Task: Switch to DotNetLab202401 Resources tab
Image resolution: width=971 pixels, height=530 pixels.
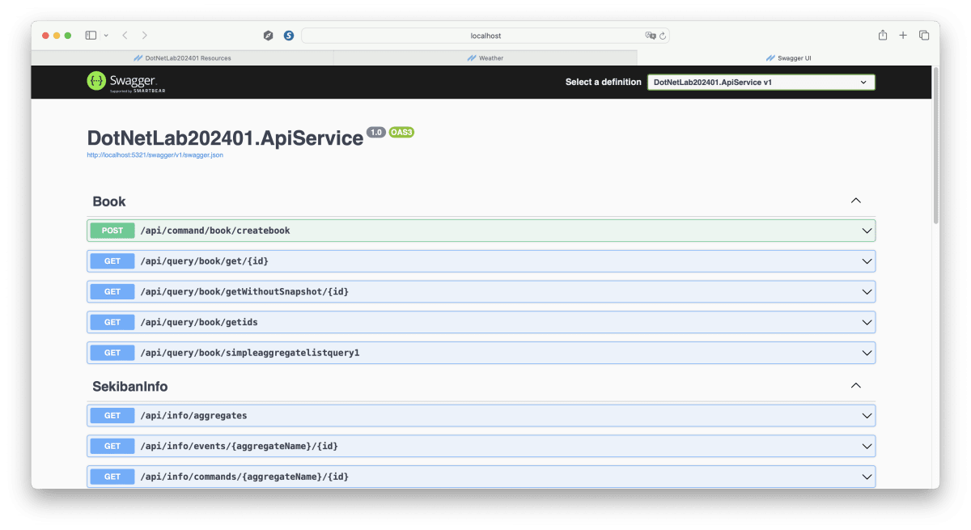Action: [x=182, y=58]
